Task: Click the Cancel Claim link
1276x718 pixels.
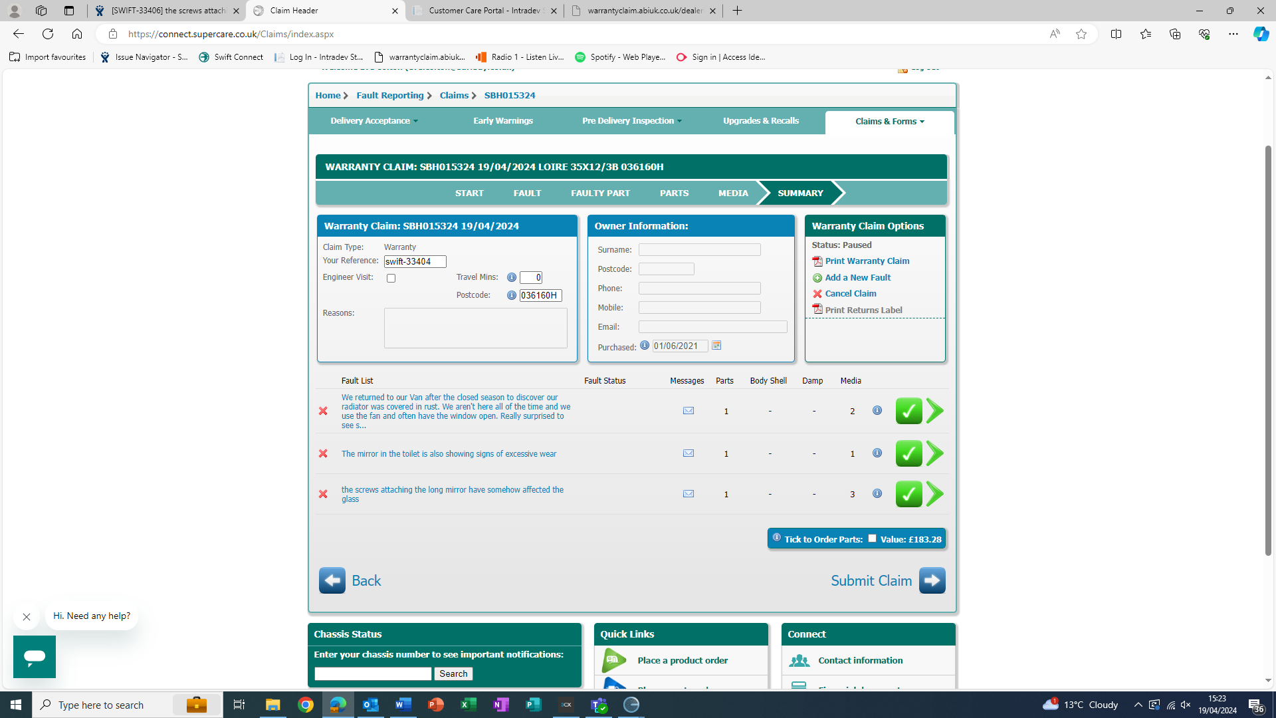Action: pos(850,294)
